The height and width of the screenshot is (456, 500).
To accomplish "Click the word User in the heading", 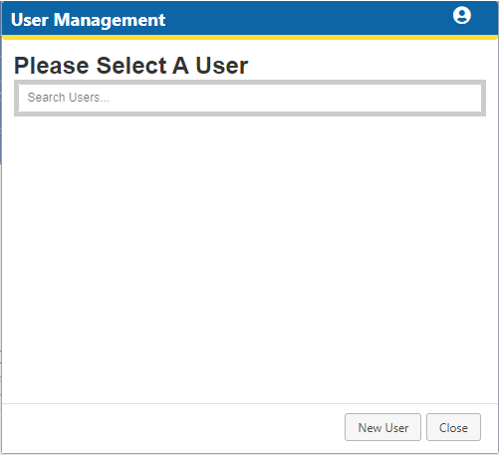I will coord(221,66).
